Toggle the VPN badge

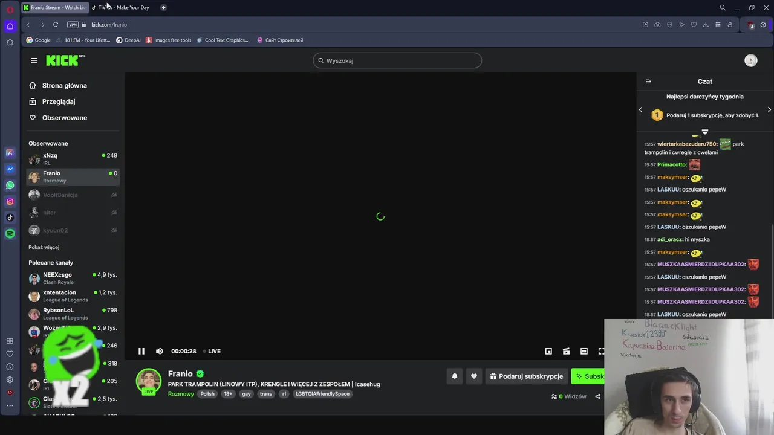[x=73, y=25]
